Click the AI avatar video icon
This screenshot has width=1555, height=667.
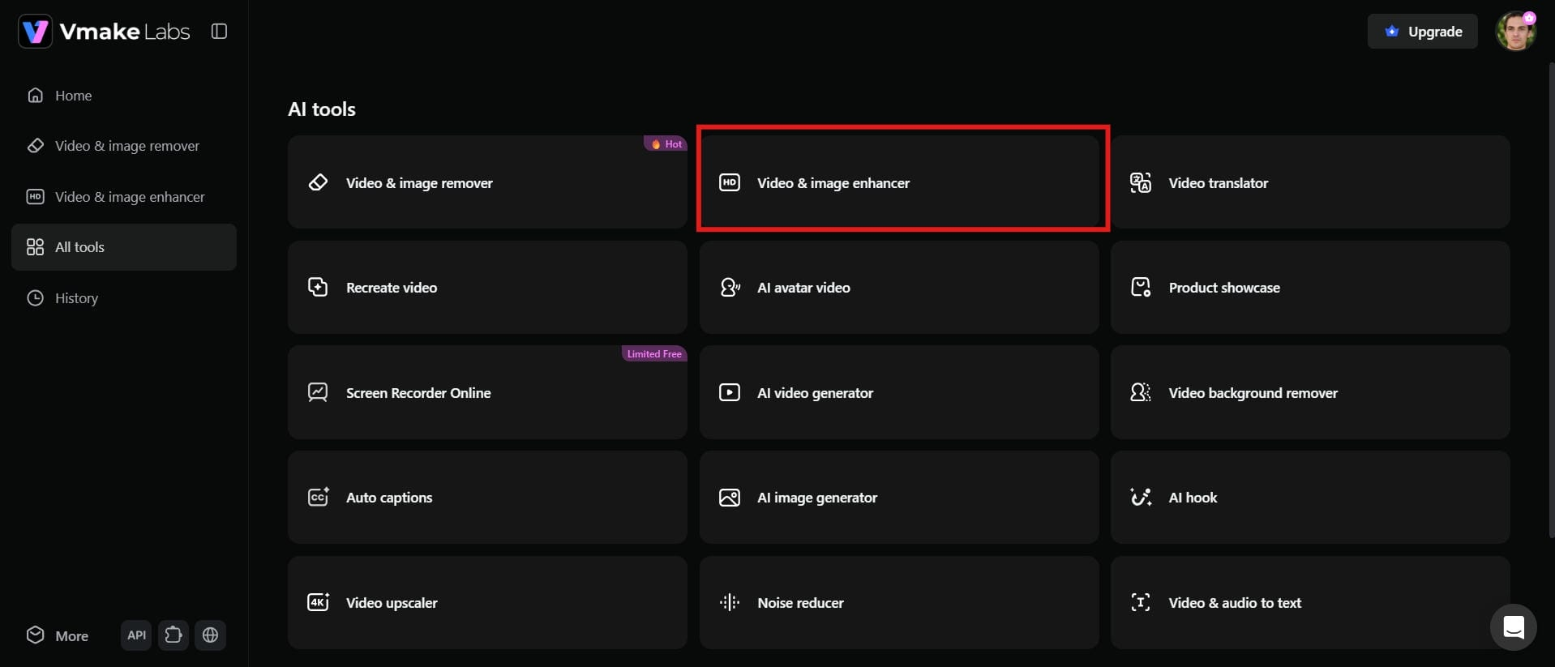tap(730, 288)
